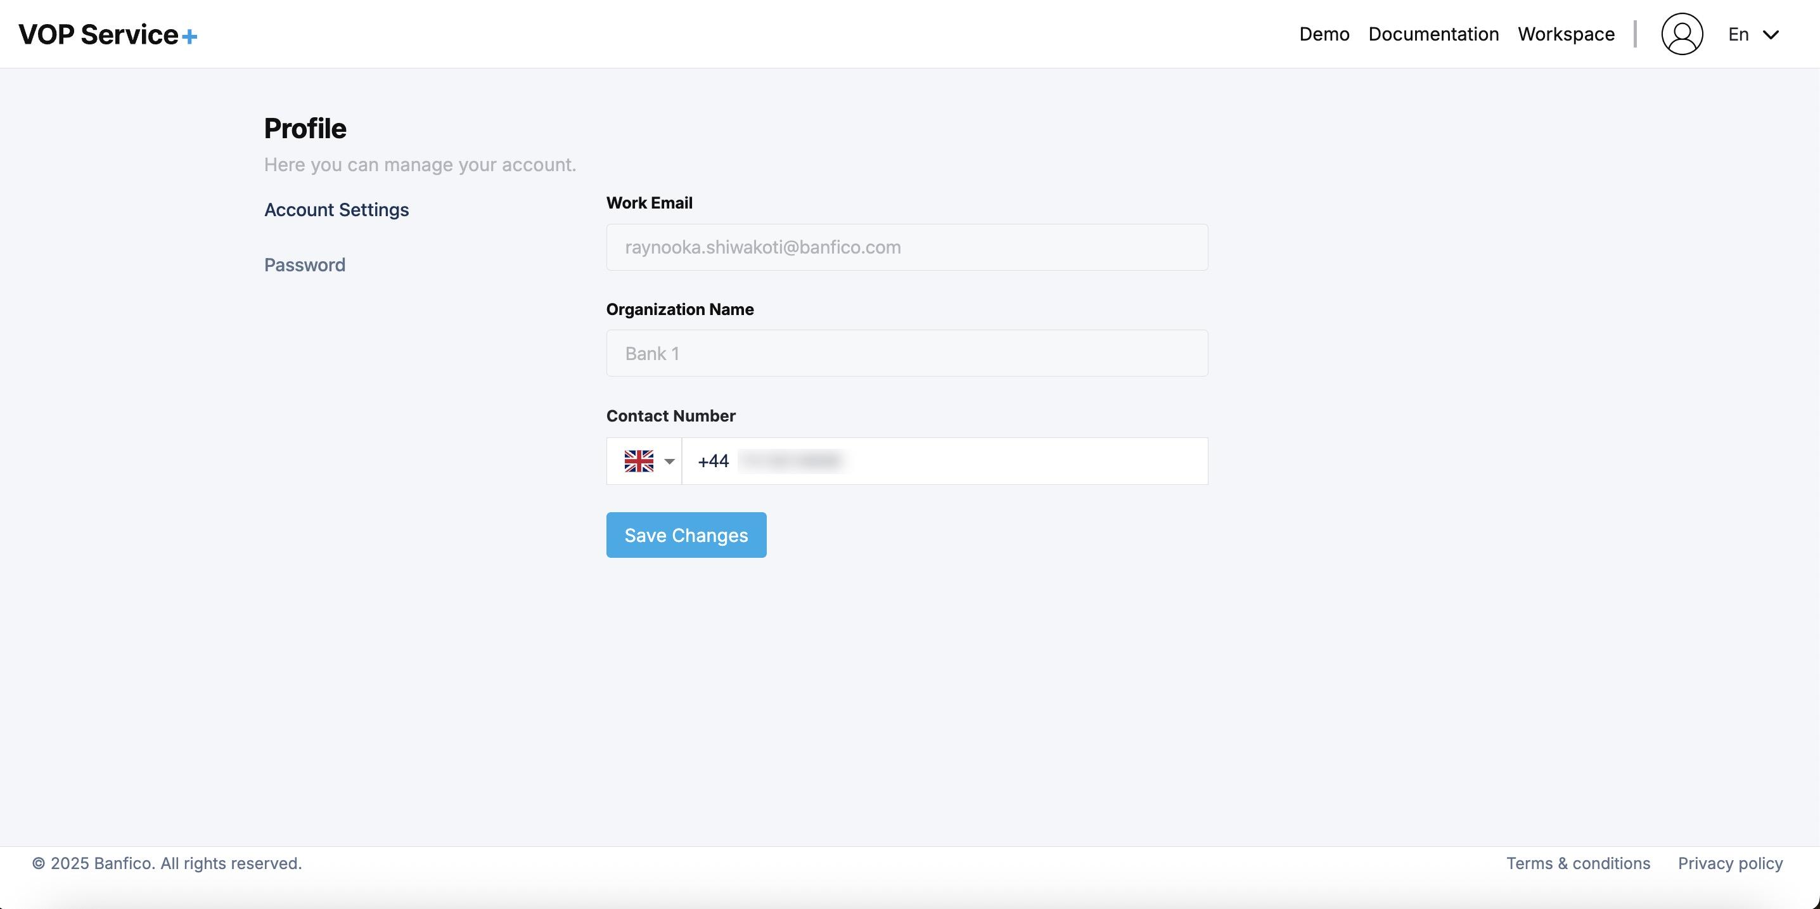
Task: Click the VOP Service+ logo
Action: [107, 35]
